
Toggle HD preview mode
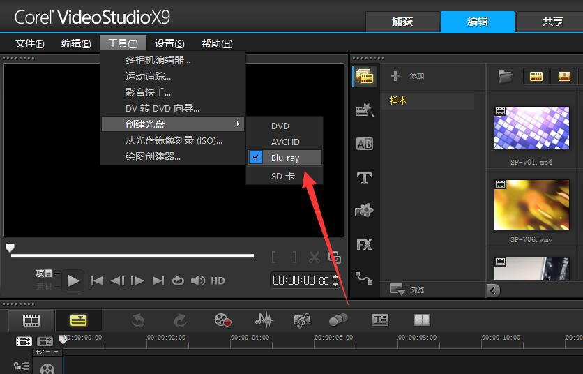(218, 280)
